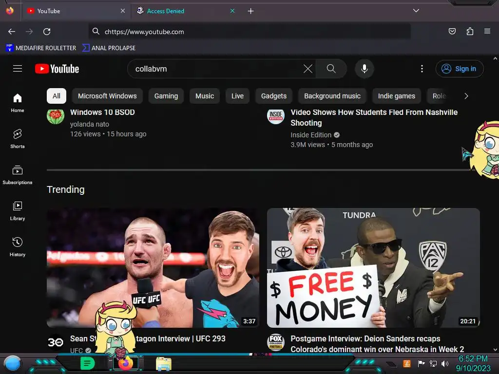Image resolution: width=499 pixels, height=374 pixels.
Task: Open the Firefox hamburger application menu
Action: [x=487, y=31]
